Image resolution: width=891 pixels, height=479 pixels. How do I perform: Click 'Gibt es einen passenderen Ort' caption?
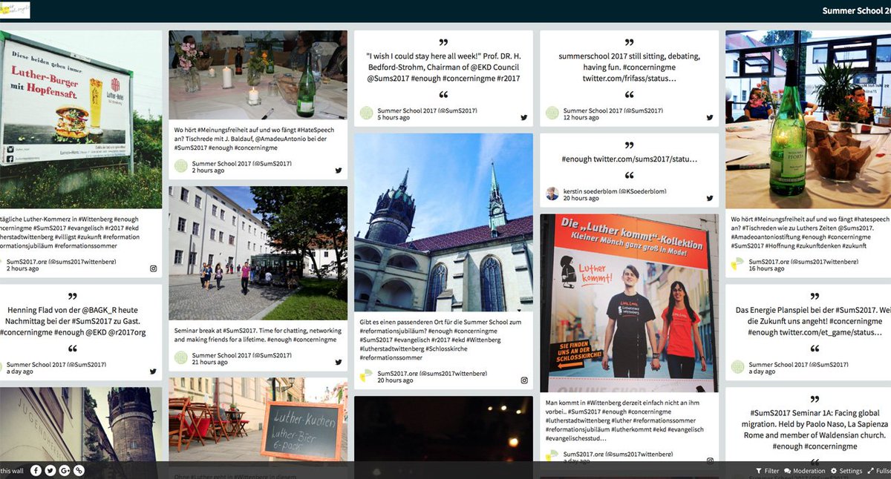442,340
